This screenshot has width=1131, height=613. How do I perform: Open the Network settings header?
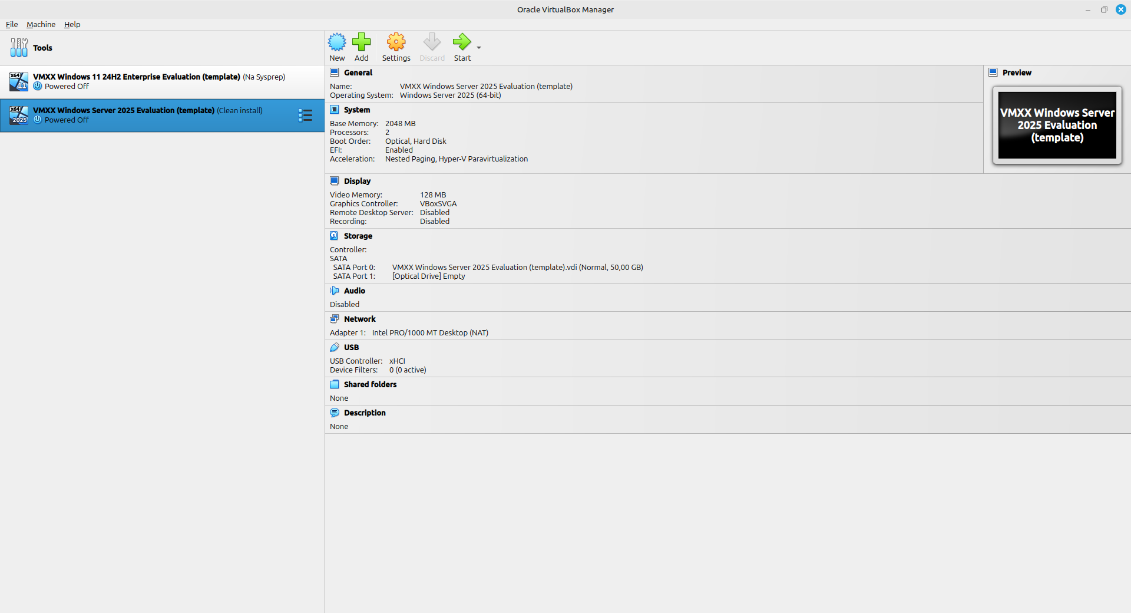coord(359,319)
